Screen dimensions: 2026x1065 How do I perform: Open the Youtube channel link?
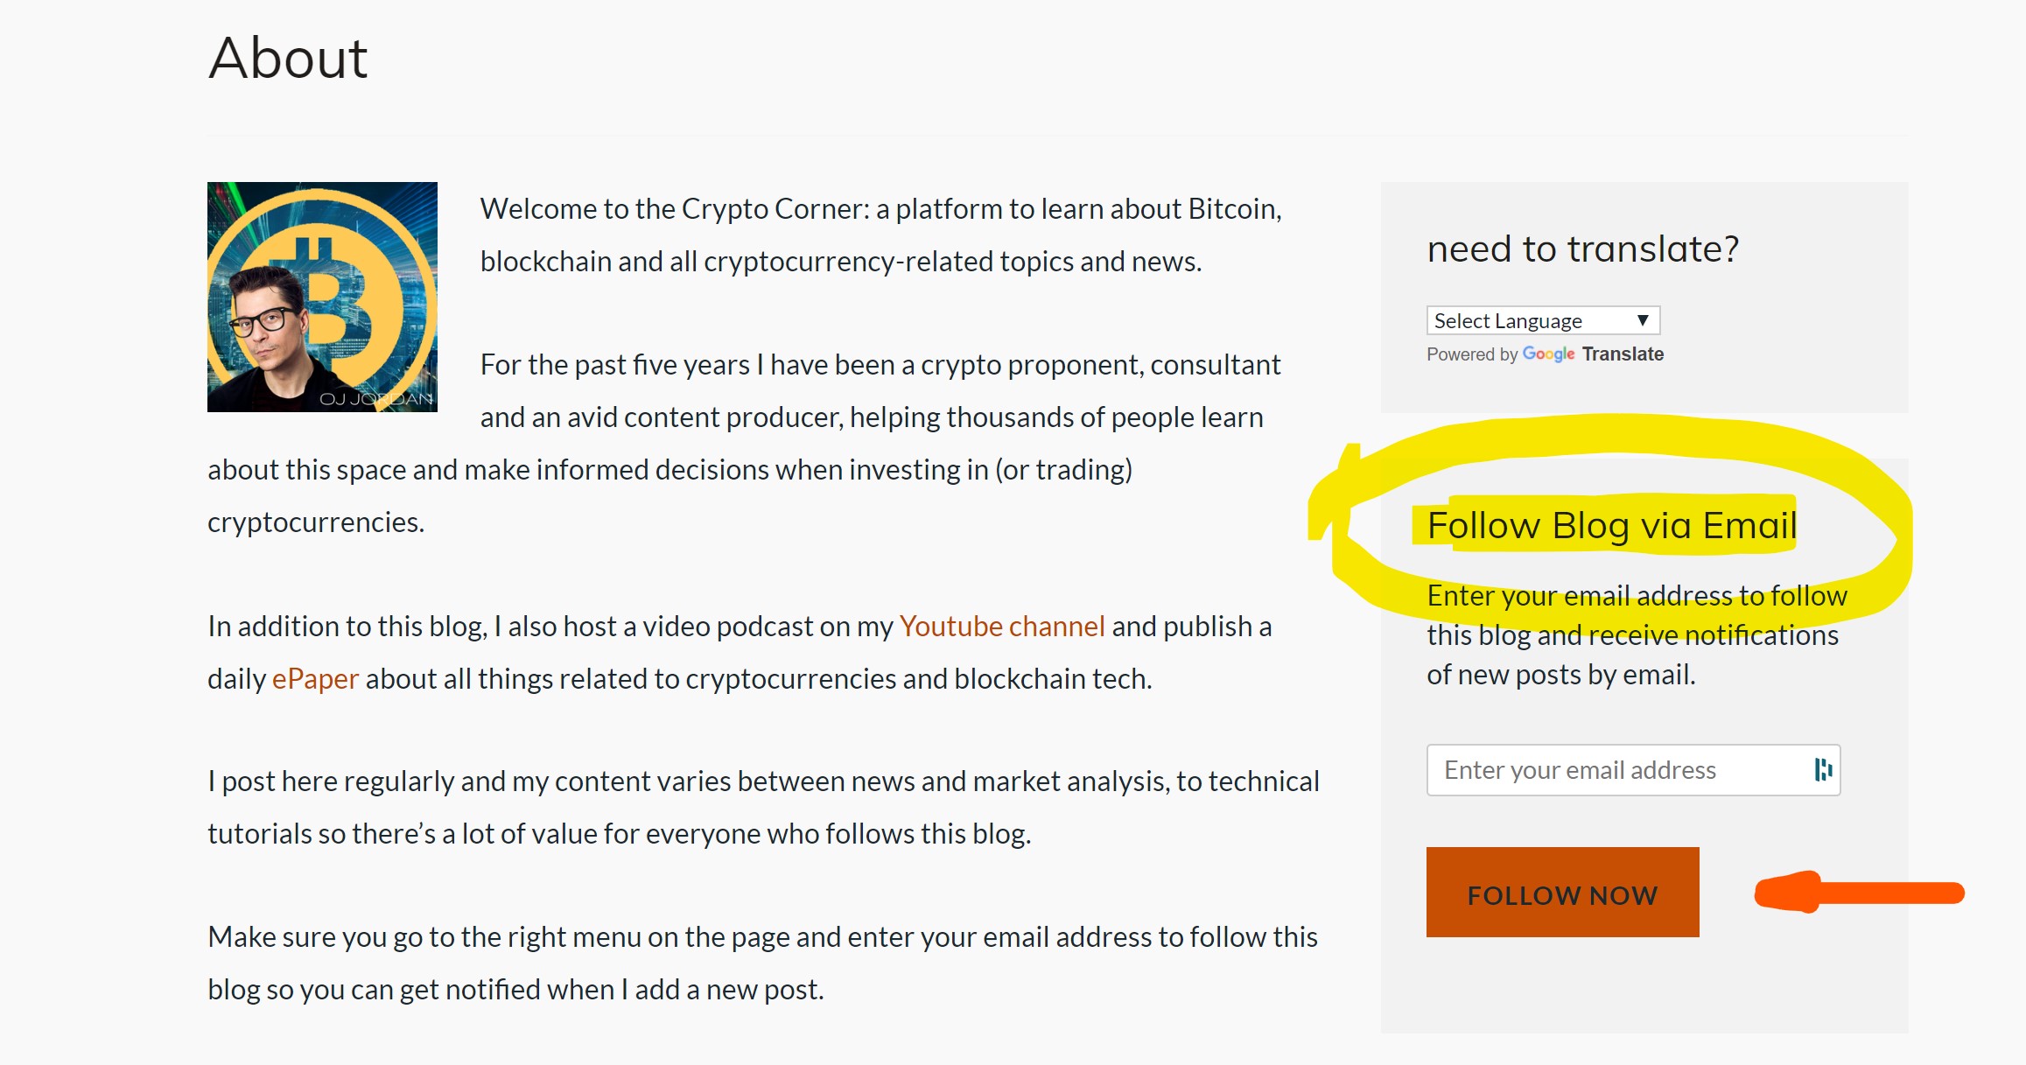[1002, 627]
